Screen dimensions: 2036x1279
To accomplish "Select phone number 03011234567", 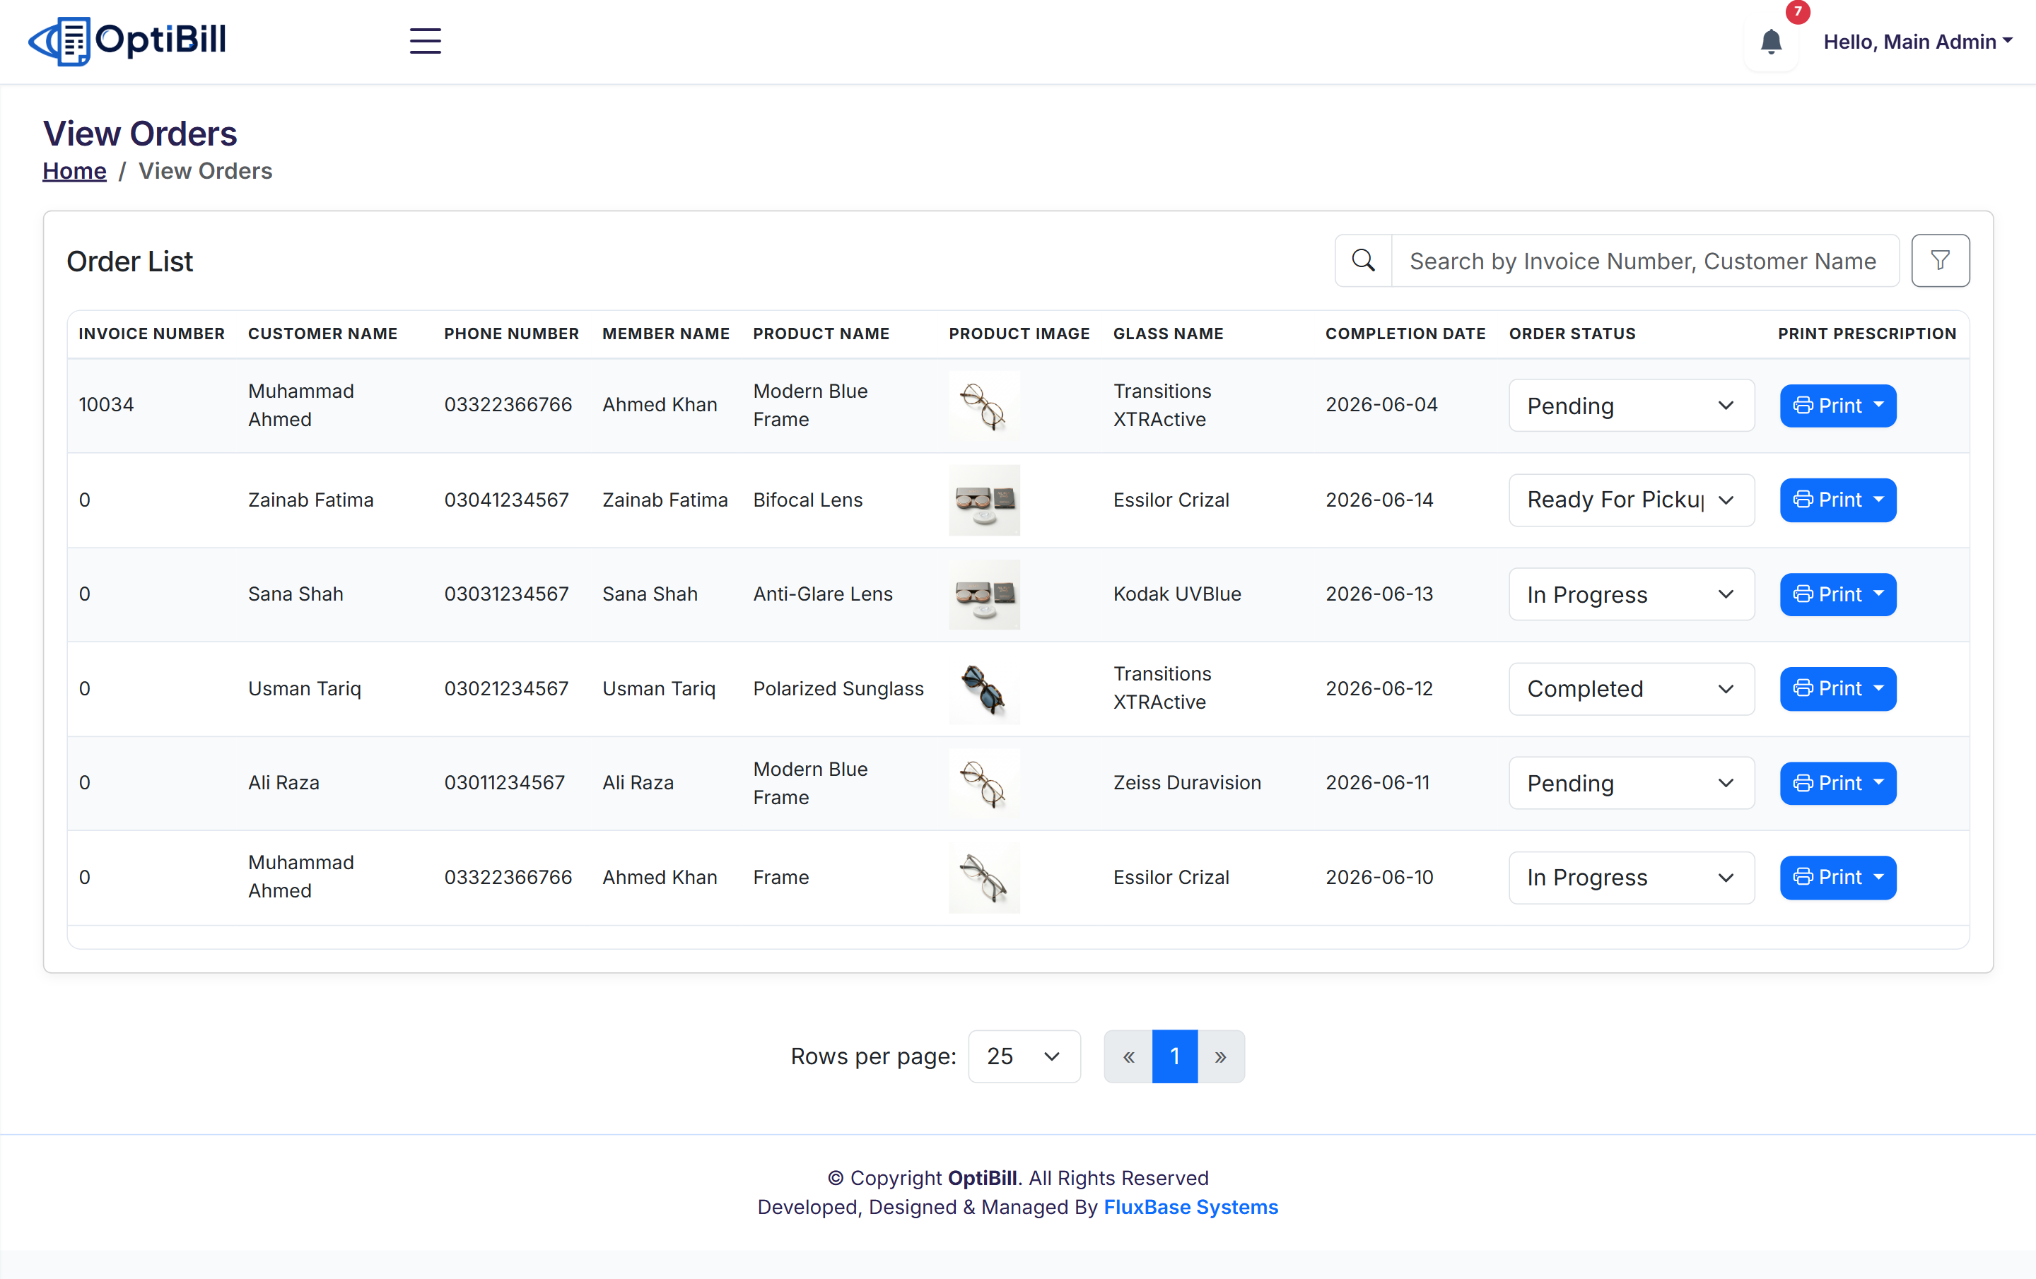I will coord(505,783).
